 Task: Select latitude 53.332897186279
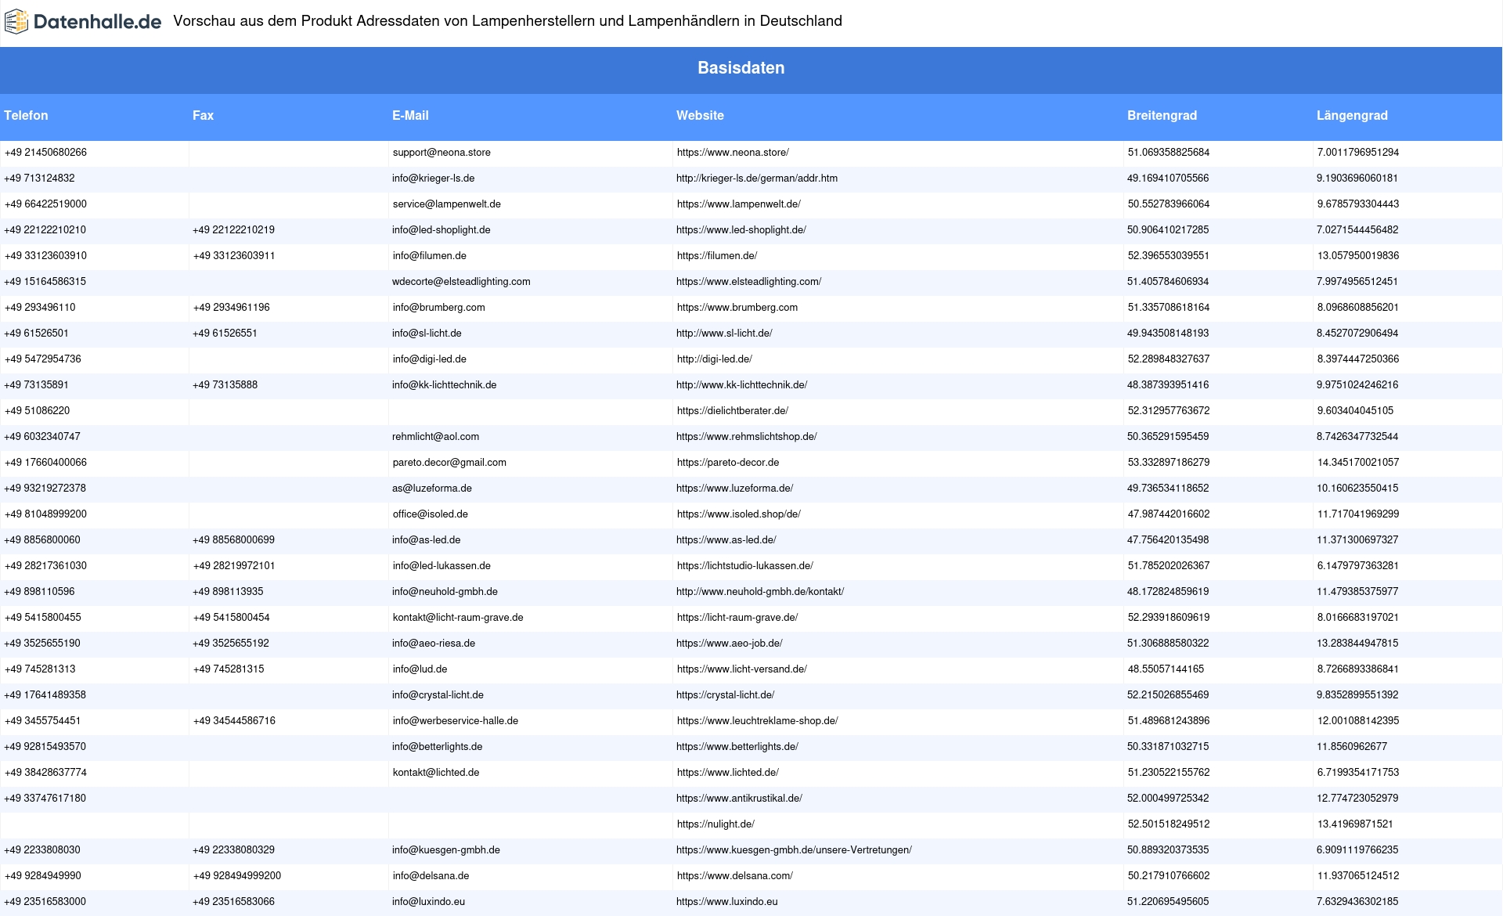1169,463
